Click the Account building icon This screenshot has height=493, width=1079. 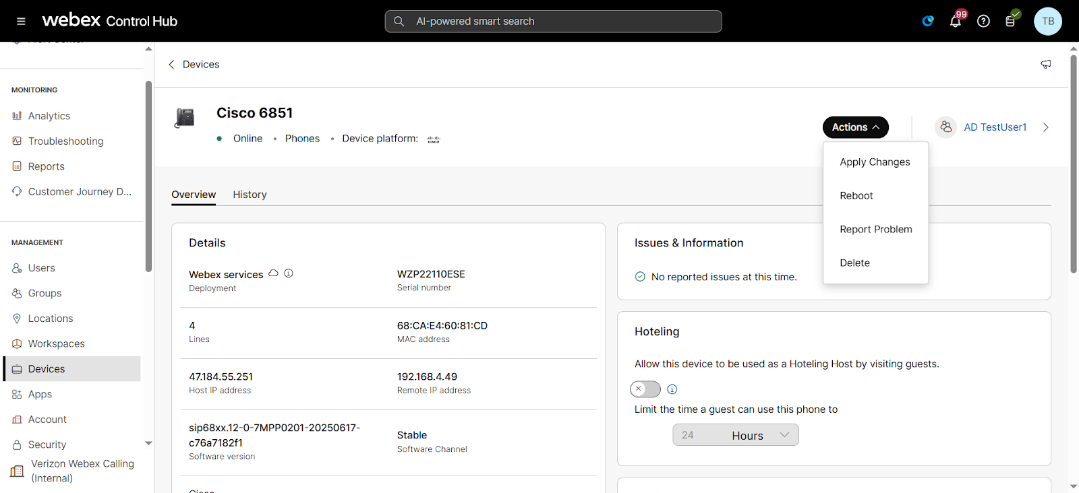[17, 420]
